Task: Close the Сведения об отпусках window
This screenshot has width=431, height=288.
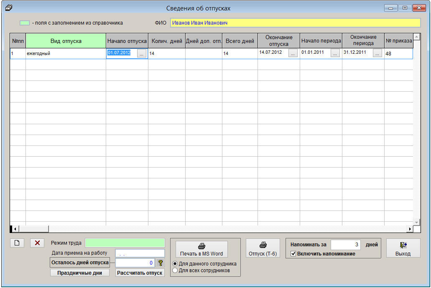Action: [419, 8]
